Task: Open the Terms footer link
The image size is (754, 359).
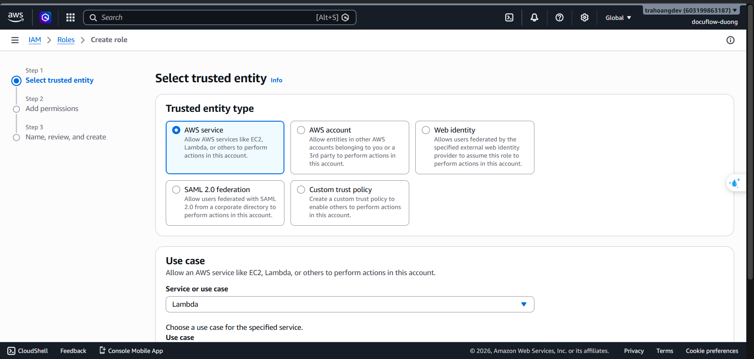Action: [x=665, y=351]
